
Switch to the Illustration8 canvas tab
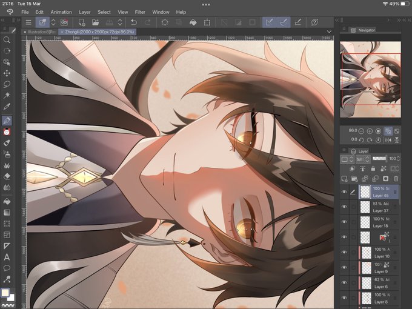pos(40,32)
